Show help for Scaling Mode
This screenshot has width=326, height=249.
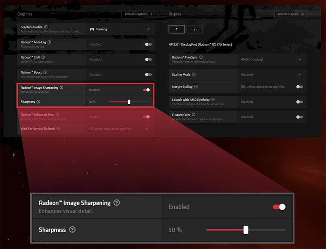194,74
